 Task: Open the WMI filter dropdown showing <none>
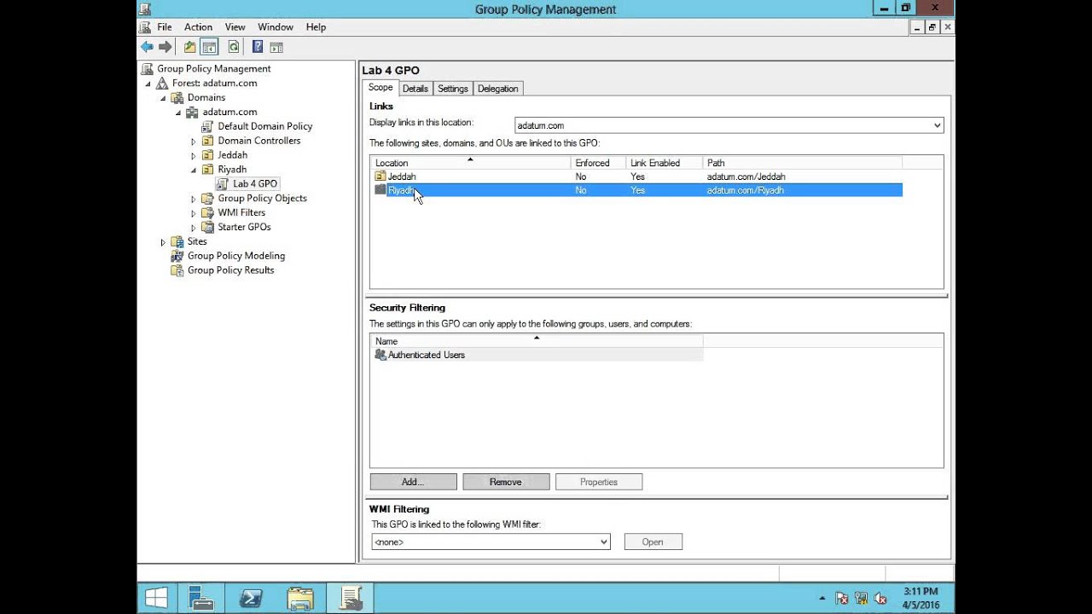click(x=603, y=542)
